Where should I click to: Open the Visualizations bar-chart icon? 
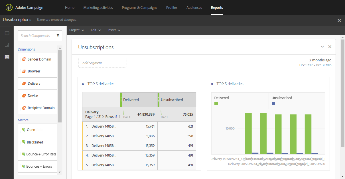[x=7, y=45]
